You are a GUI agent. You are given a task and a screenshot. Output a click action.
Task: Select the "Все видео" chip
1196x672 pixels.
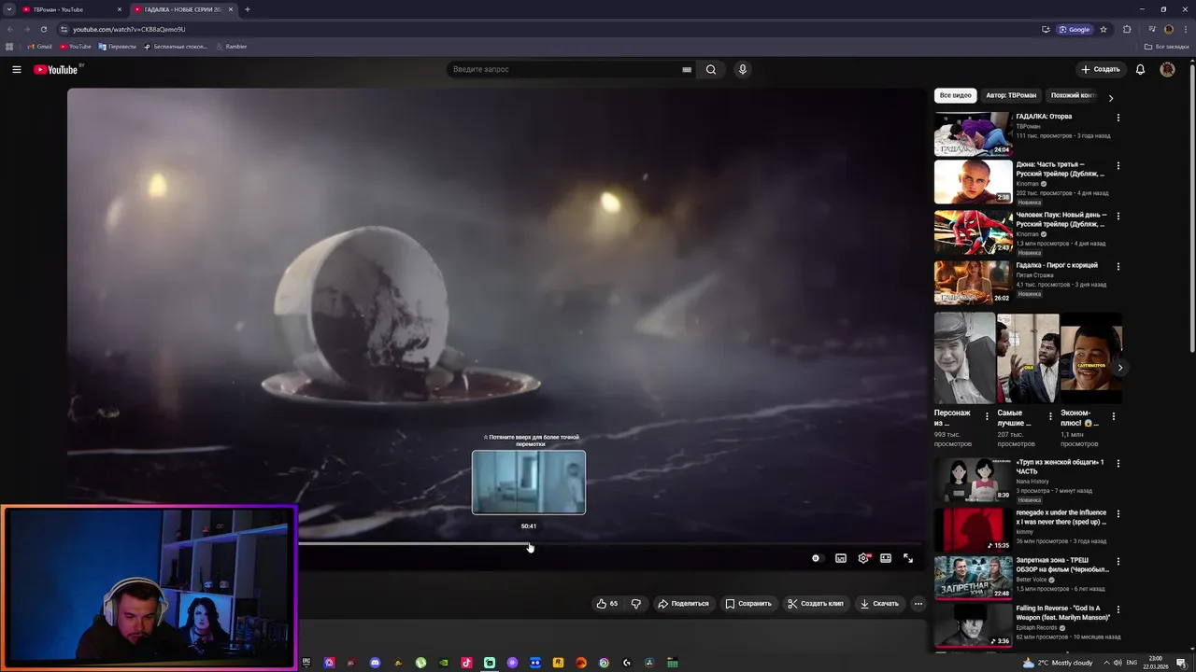tap(956, 95)
